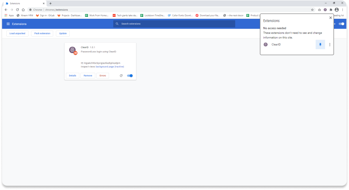Image resolution: width=349 pixels, height=190 pixels.
Task: View ClearID Errors
Action: pos(103,76)
